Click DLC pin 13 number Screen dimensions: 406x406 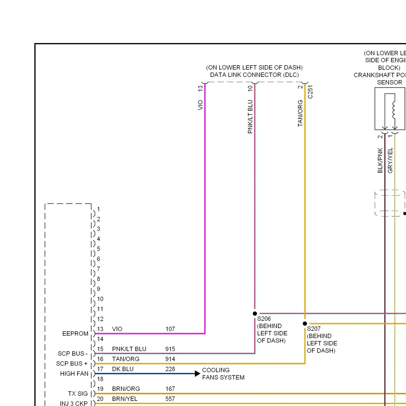(x=200, y=88)
